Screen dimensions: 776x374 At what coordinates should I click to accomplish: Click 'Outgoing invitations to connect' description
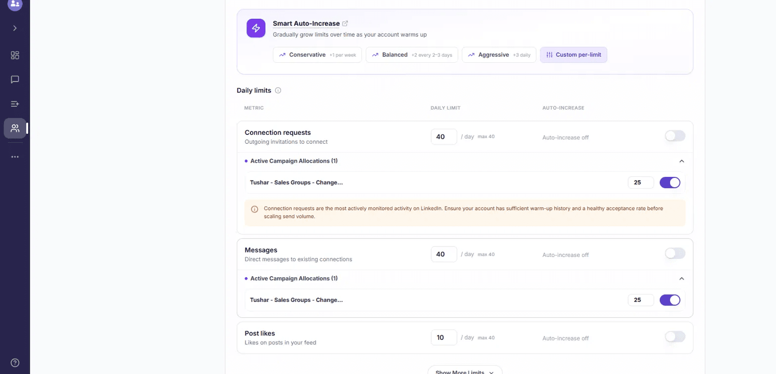click(x=286, y=142)
